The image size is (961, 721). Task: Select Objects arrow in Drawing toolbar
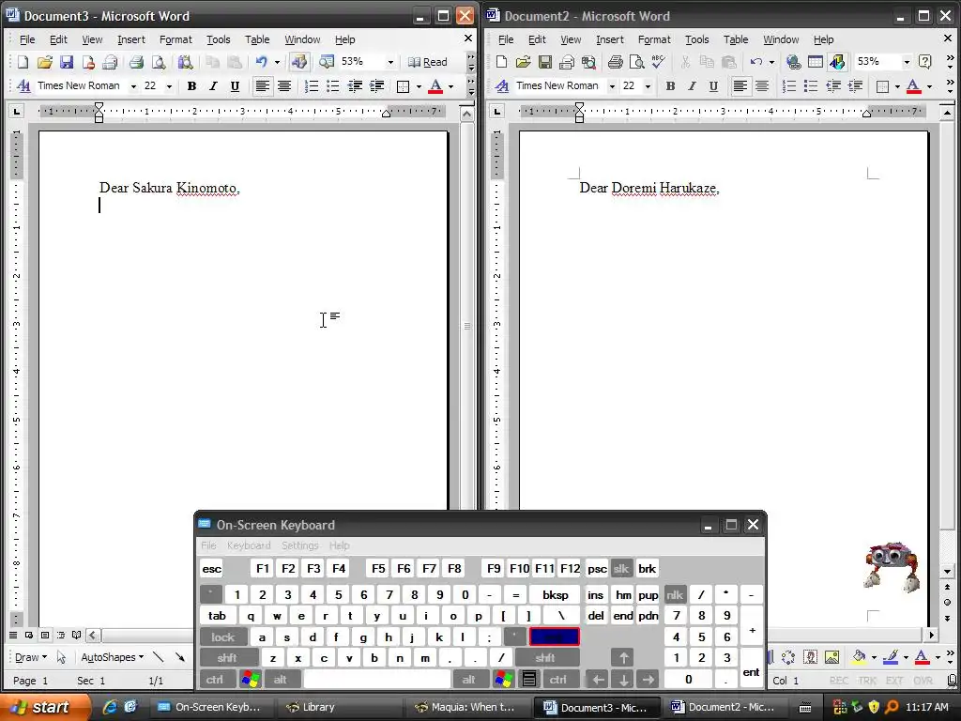[x=61, y=657]
